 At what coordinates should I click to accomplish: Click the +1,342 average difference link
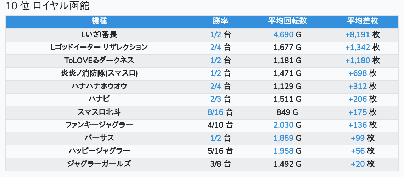click(357, 47)
